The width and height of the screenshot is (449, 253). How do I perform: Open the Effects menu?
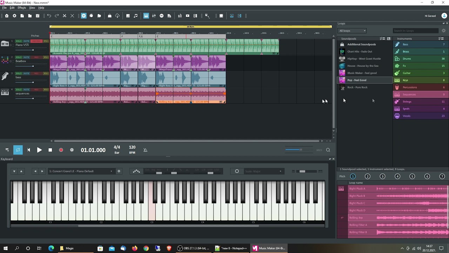[22, 8]
